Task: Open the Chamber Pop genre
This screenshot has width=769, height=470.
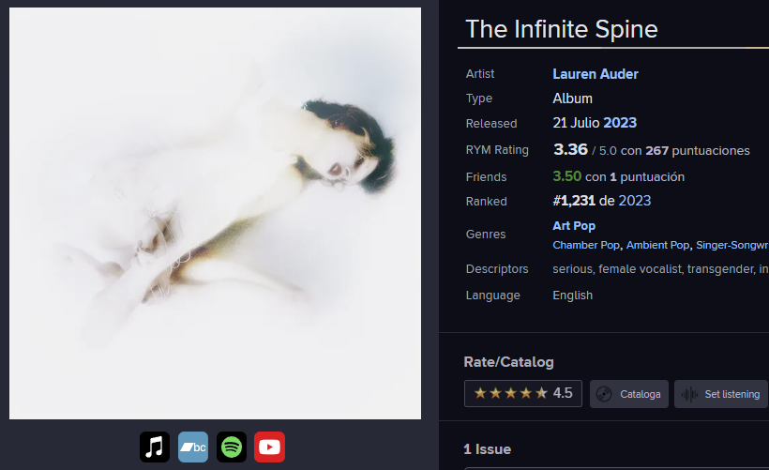Action: pyautogui.click(x=586, y=245)
